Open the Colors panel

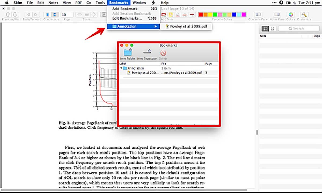coord(291,15)
